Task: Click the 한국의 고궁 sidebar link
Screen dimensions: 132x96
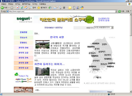Action: click(x=23, y=53)
